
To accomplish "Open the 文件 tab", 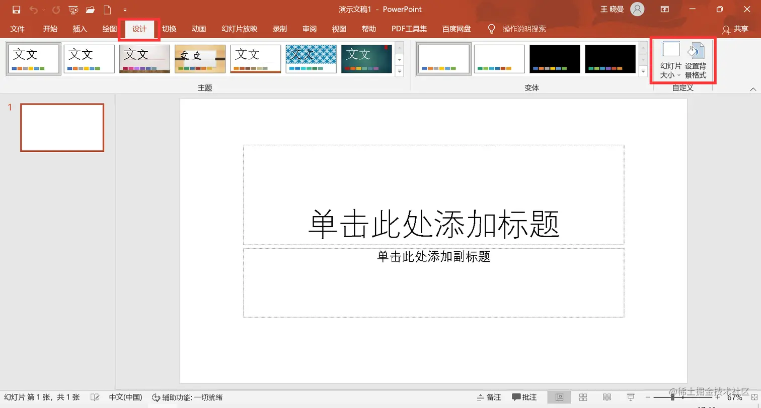I will [x=17, y=29].
